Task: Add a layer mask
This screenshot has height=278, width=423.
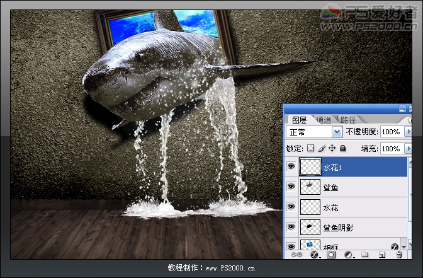Action: 331,255
